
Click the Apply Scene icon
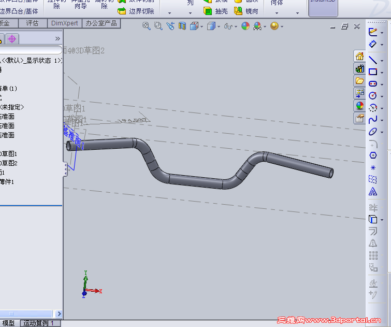[257, 26]
